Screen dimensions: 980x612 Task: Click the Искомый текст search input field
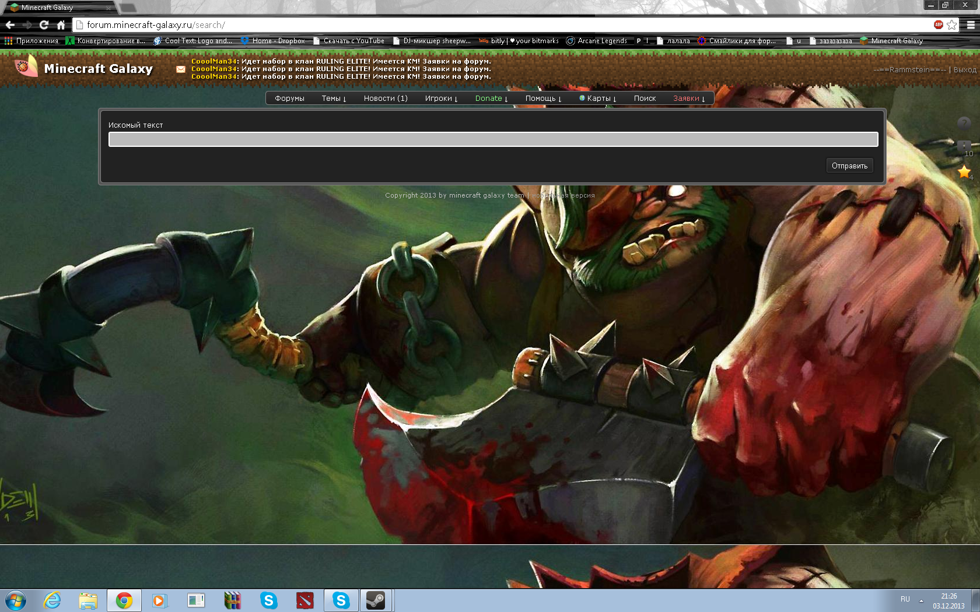point(493,139)
